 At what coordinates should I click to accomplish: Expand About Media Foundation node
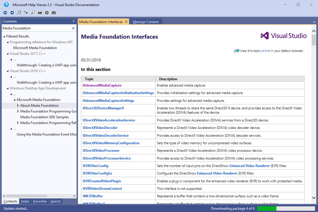point(18,106)
